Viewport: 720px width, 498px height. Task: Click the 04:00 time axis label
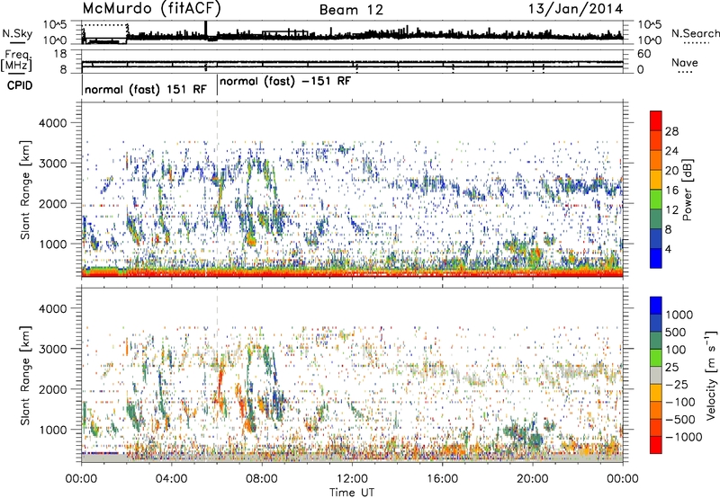pos(171,479)
